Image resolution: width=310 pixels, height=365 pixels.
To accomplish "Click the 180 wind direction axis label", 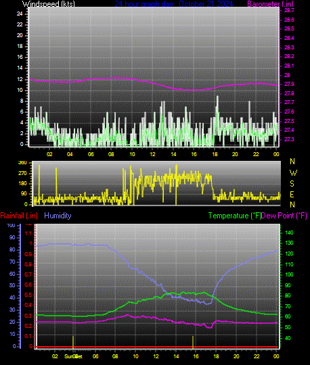I will click(x=22, y=183).
